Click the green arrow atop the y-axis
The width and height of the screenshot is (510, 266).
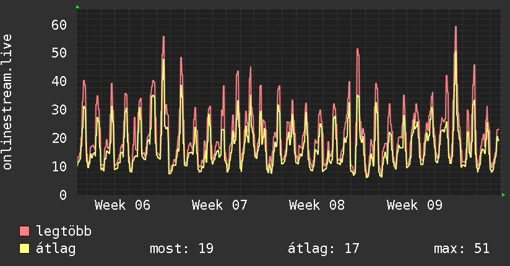(x=77, y=7)
